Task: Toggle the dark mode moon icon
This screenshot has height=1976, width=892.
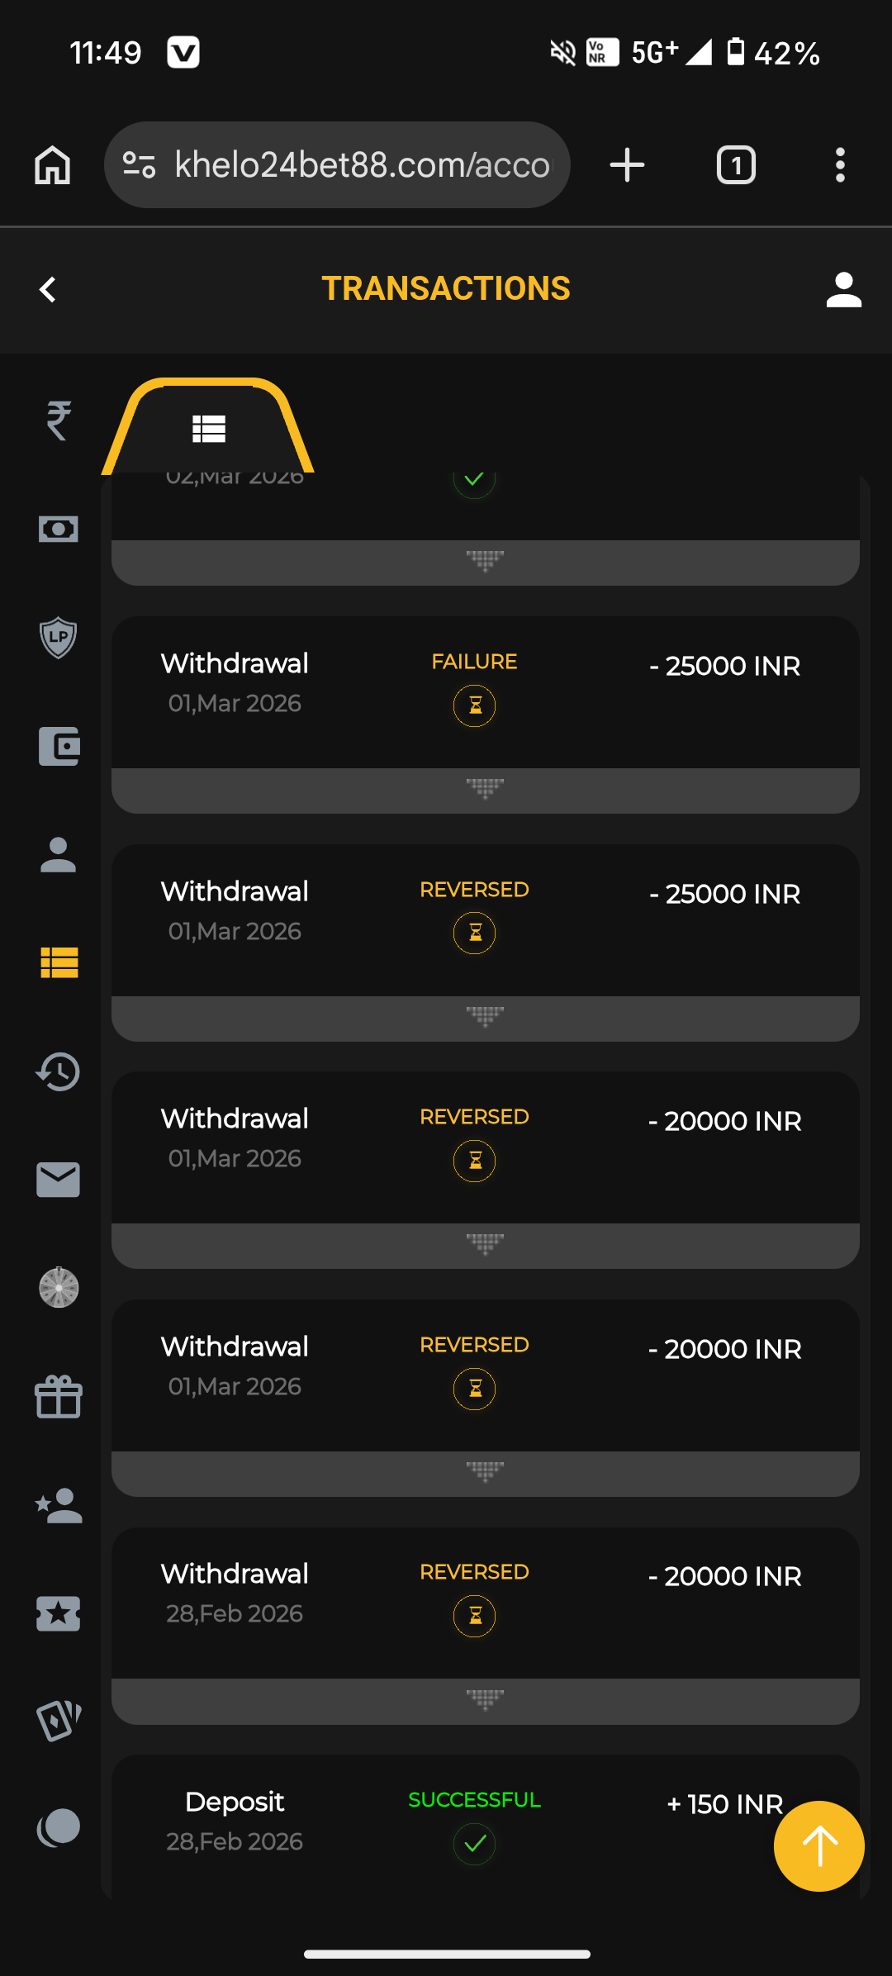Action: pos(58,1827)
